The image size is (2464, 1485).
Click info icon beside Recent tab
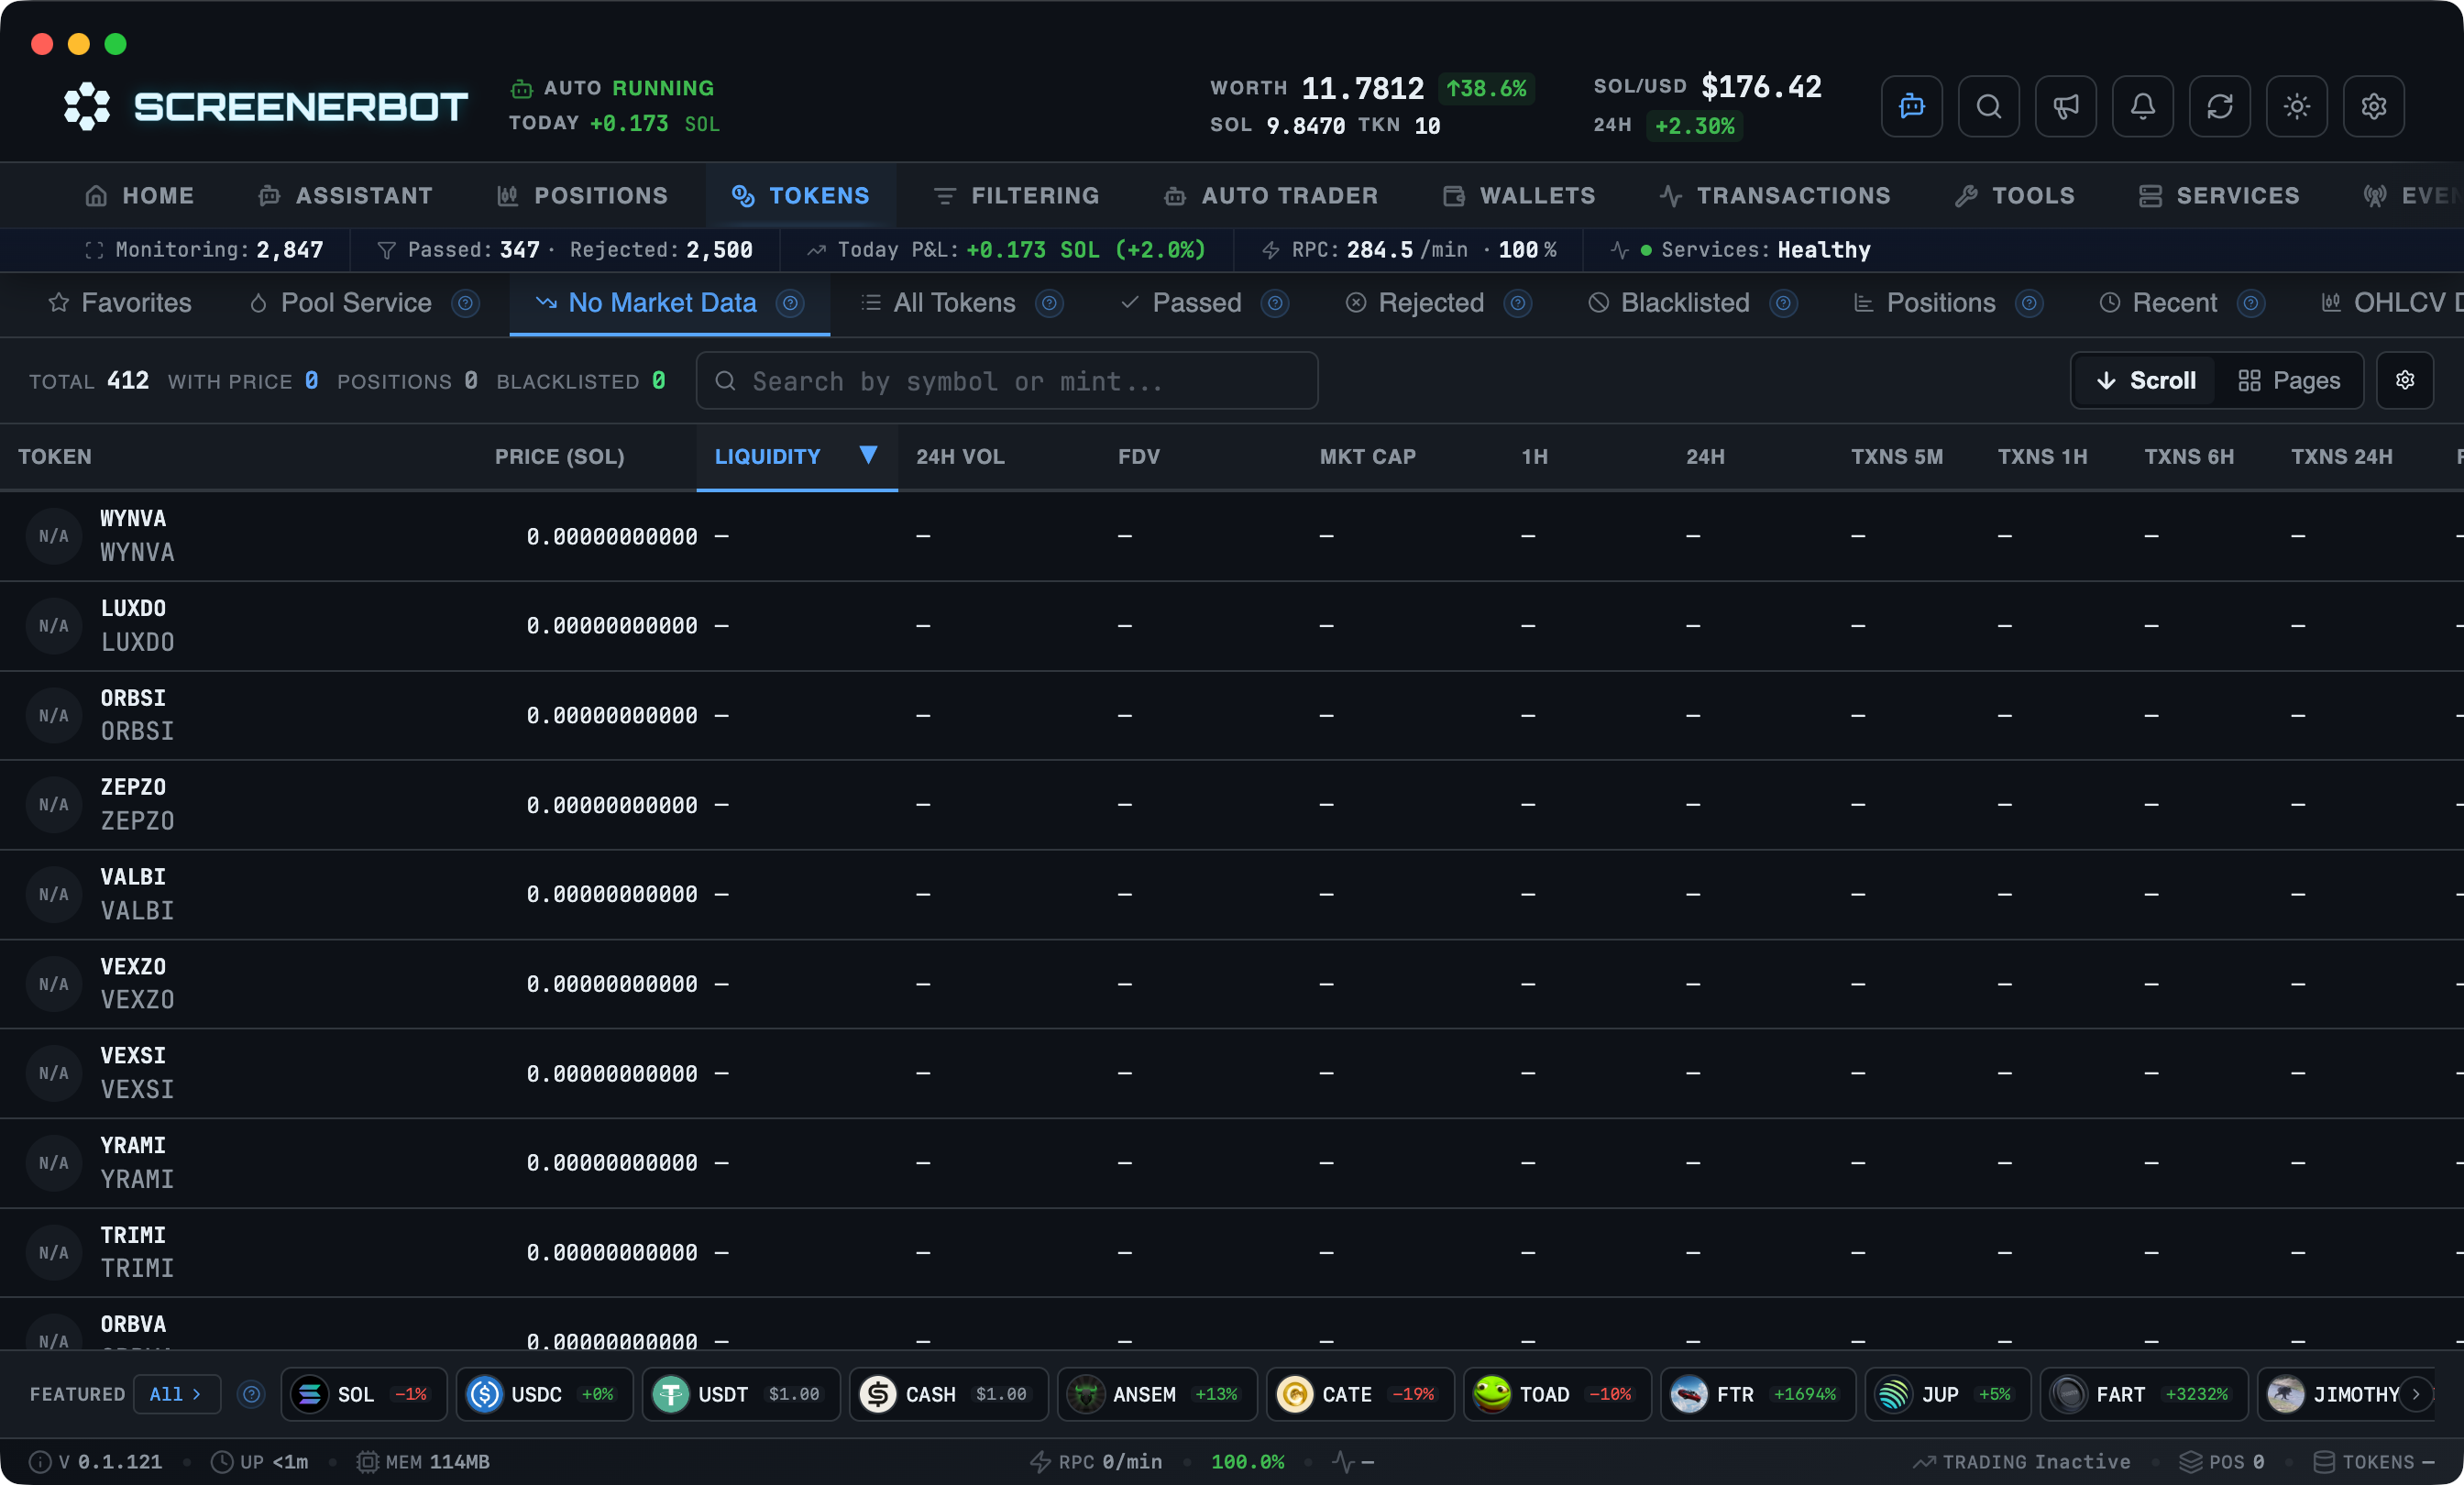2251,303
